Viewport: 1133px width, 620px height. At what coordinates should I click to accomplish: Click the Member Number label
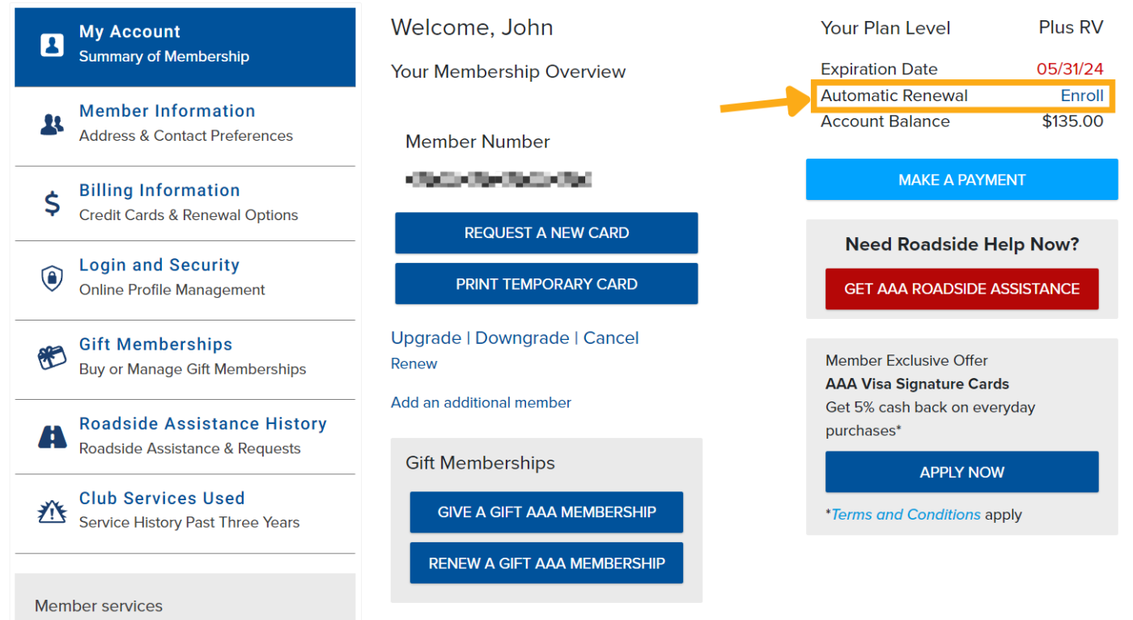click(477, 142)
